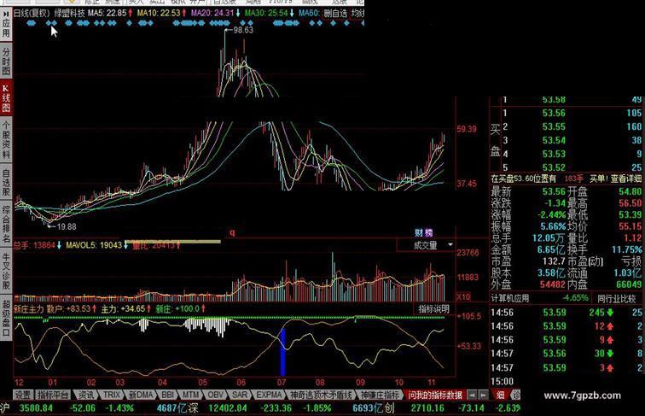
Task: Select the 新DMA indicator tab
Action: pos(141,395)
